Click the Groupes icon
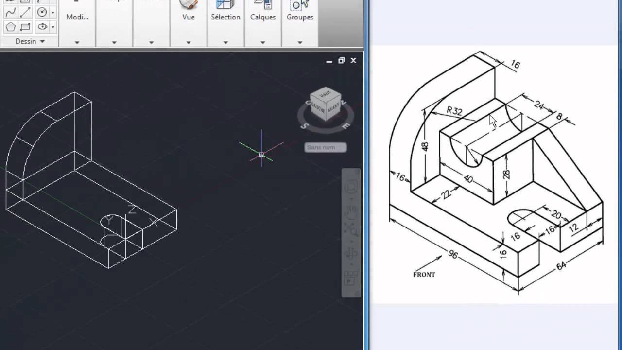This screenshot has width=622, height=350. tap(300, 4)
